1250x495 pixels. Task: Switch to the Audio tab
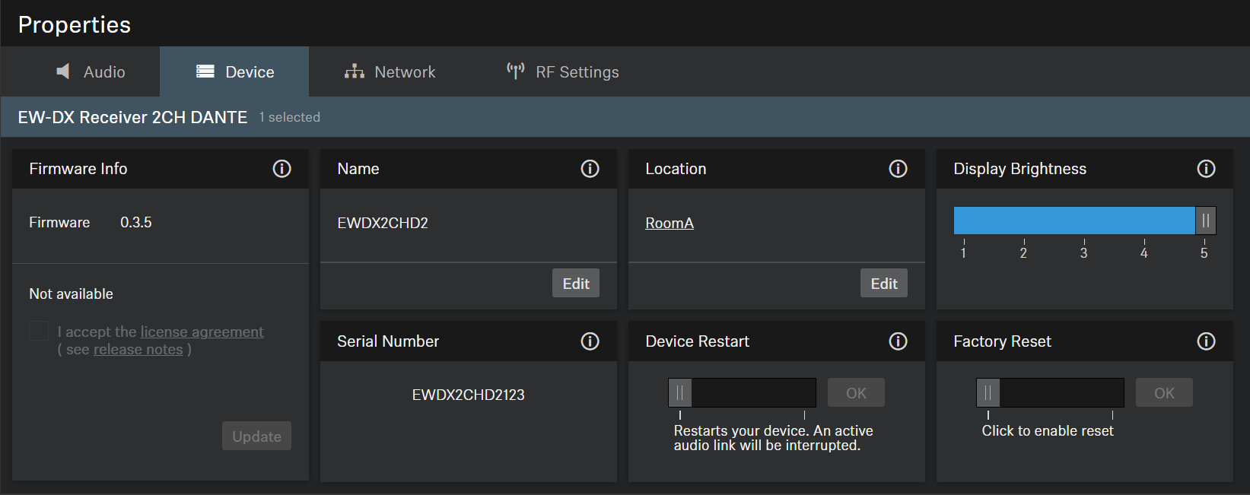tap(91, 72)
